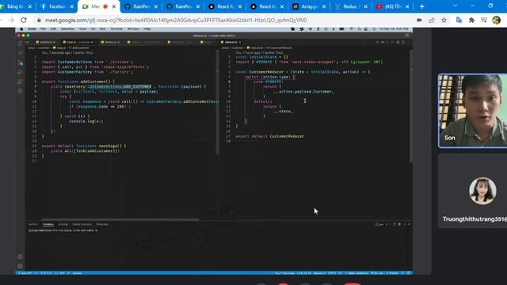Viewport: 507px width, 285px height.
Task: Switch to the OUTPUT panel tab
Action: pyautogui.click(x=33, y=224)
